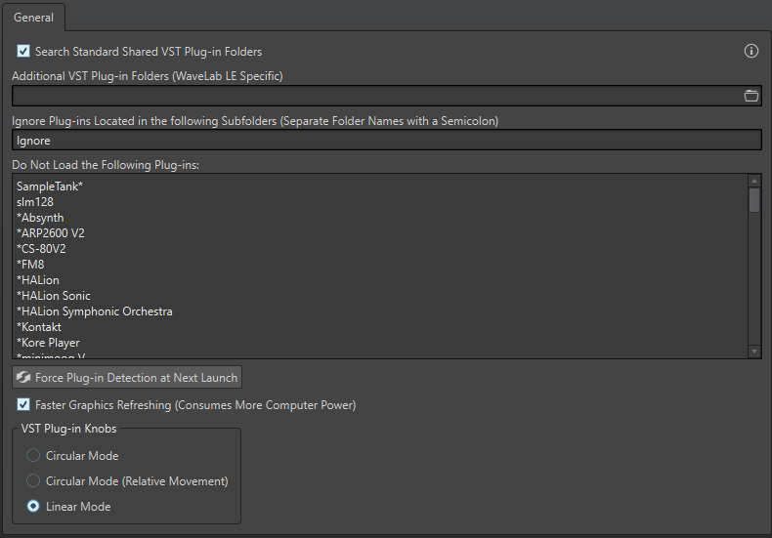Disable Faster Graphics Refreshing checkbox
Screen dimensions: 772x538
click(x=23, y=404)
